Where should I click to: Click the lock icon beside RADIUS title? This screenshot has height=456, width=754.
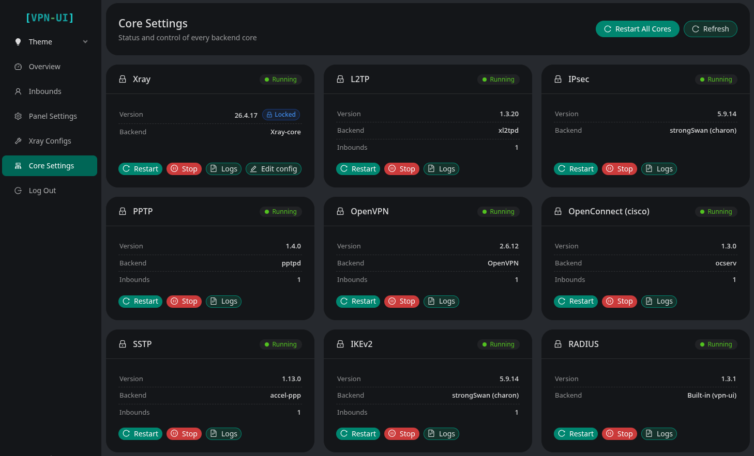[558, 344]
